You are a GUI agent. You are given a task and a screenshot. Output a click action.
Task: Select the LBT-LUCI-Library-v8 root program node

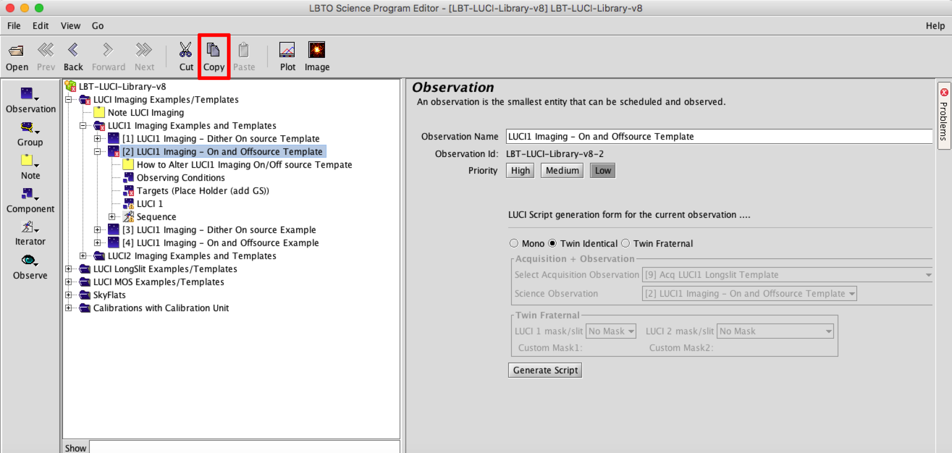pyautogui.click(x=122, y=86)
